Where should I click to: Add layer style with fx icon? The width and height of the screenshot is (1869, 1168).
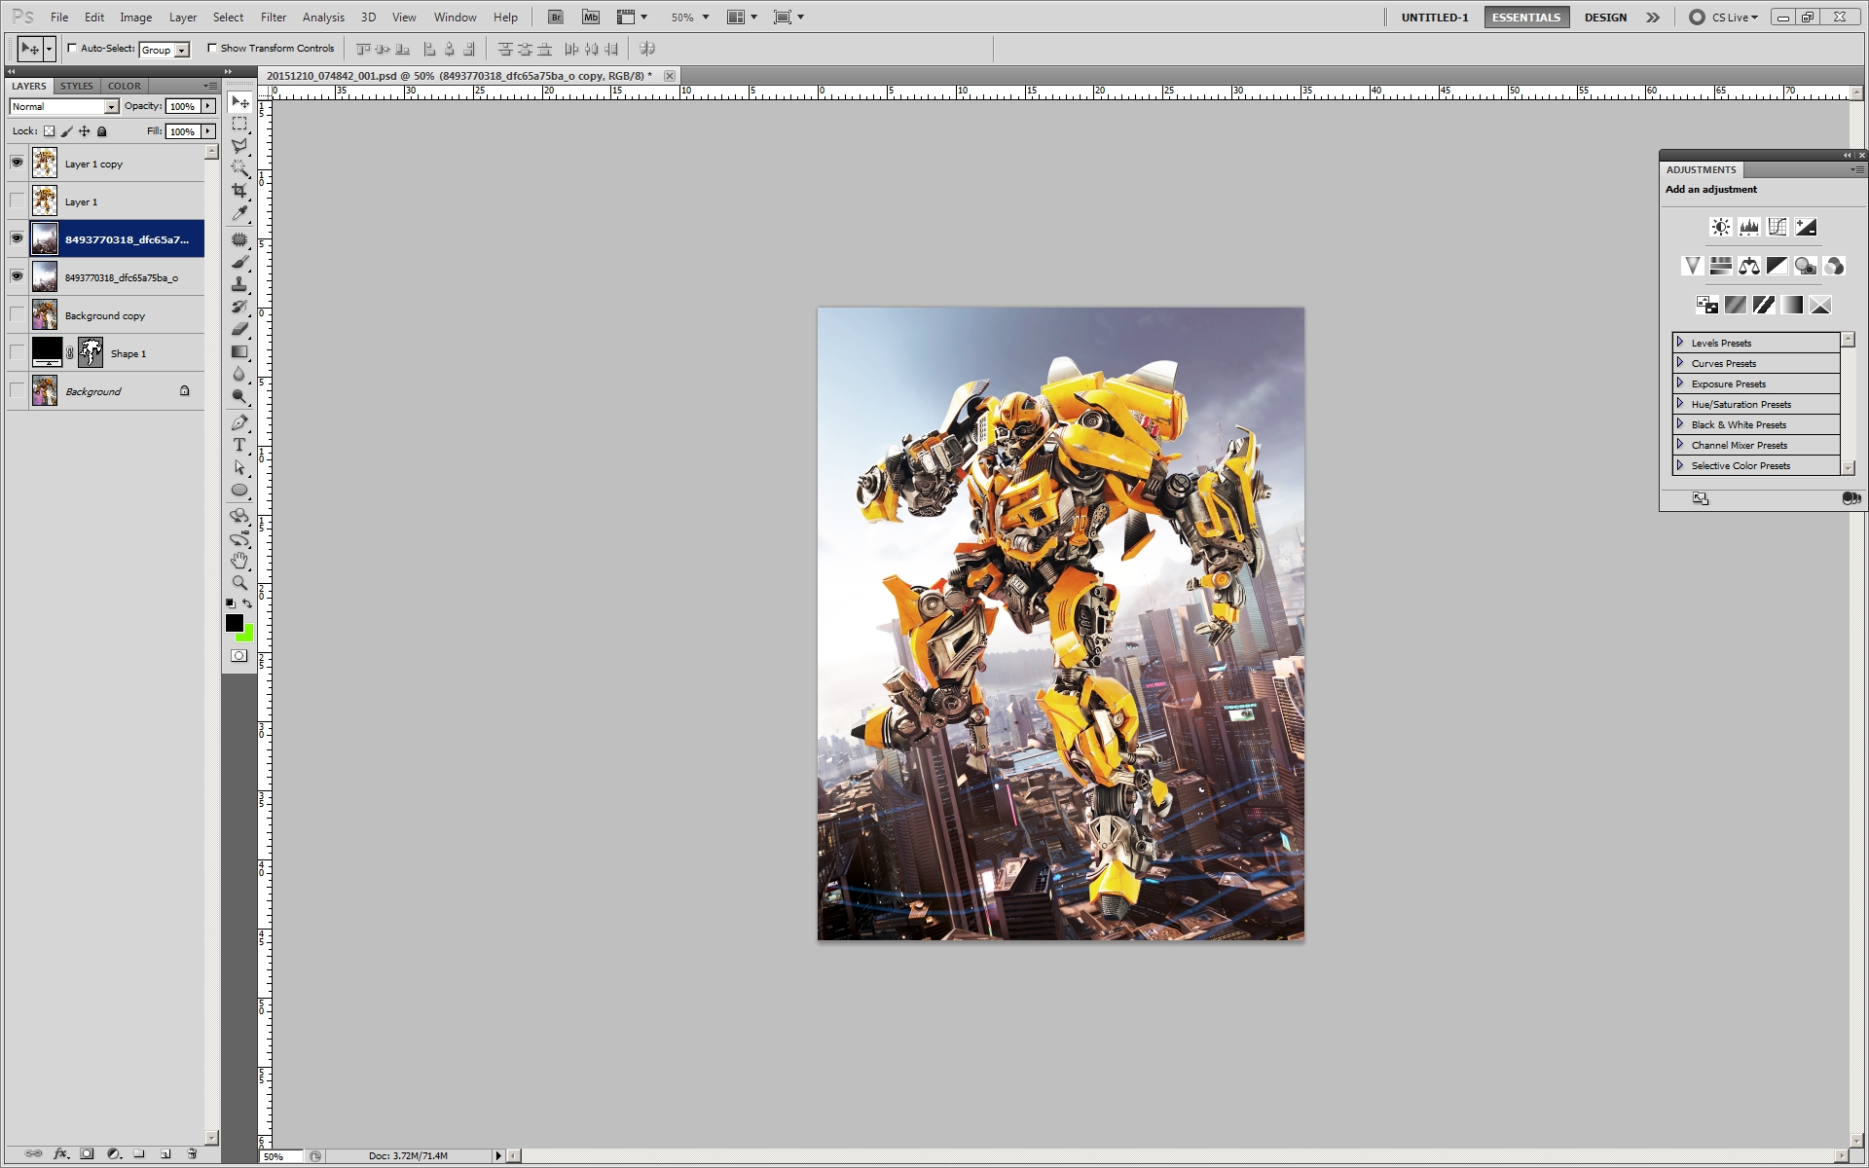click(x=60, y=1153)
